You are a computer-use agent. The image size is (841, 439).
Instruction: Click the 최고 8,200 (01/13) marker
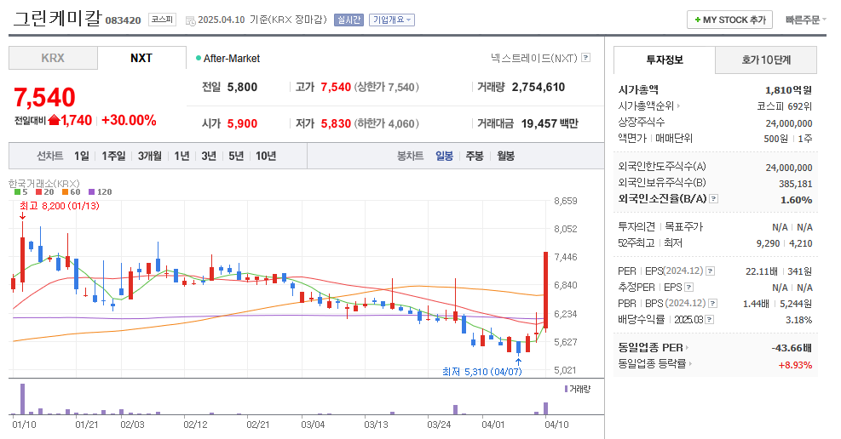coord(59,206)
